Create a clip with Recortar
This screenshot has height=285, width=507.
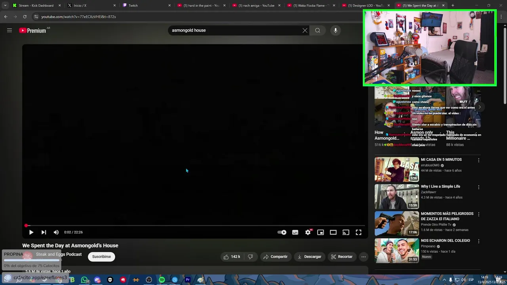(x=341, y=256)
